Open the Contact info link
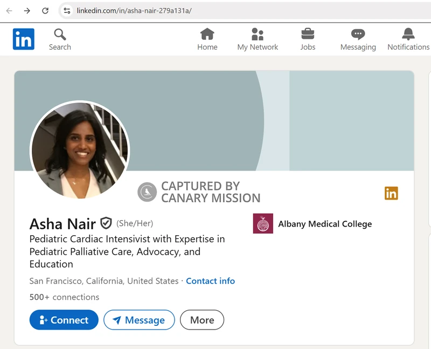Screen dimensions: 431x349 [x=211, y=281]
